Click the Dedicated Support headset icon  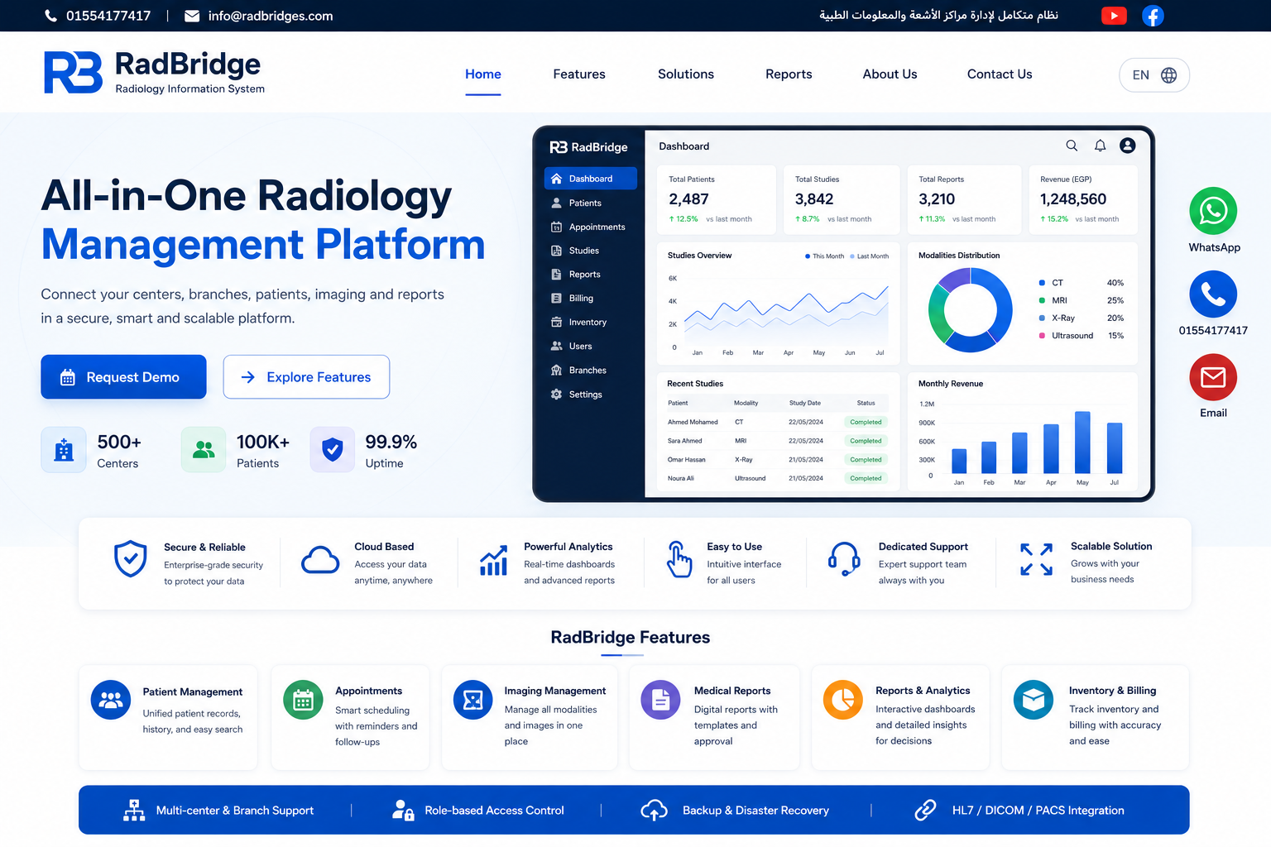(844, 559)
